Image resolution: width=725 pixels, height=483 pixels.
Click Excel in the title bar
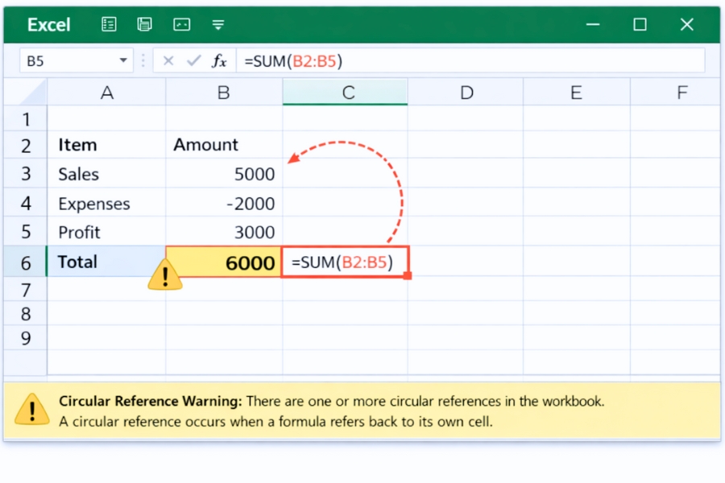[48, 24]
